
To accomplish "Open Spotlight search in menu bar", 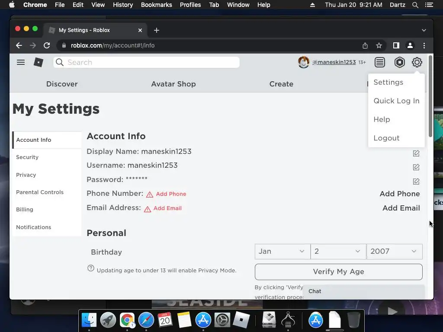I will coord(415,5).
